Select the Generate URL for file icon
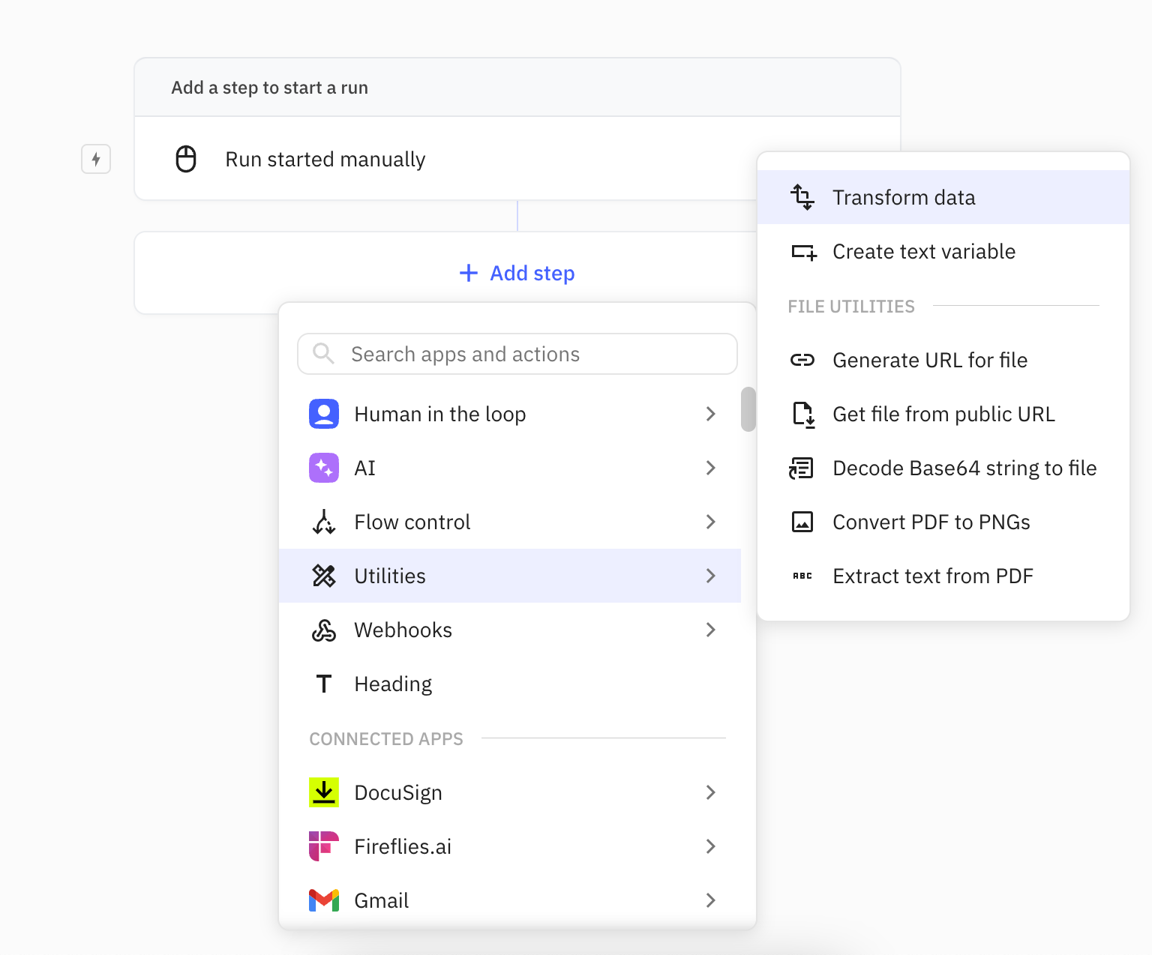This screenshot has height=955, width=1152. 802,360
